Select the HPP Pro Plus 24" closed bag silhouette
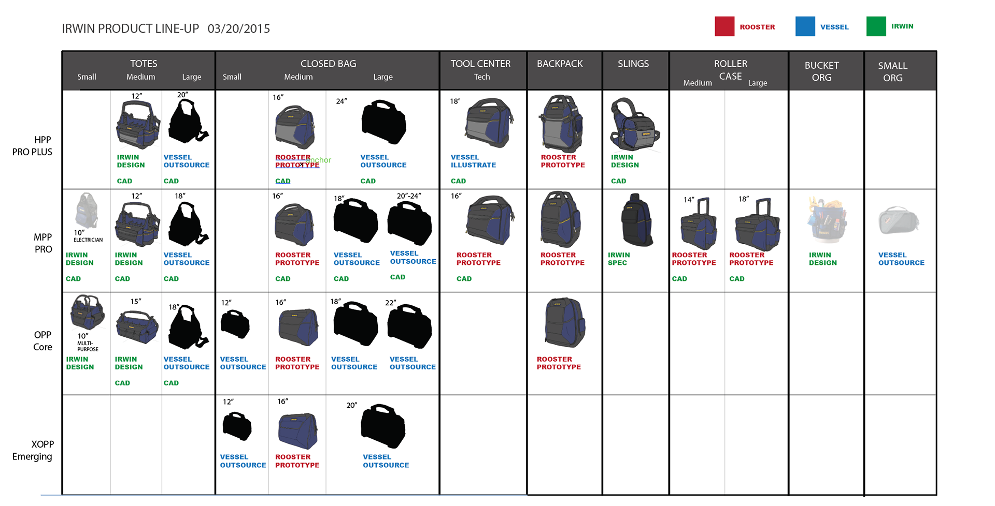Image resolution: width=995 pixels, height=506 pixels. tap(384, 122)
